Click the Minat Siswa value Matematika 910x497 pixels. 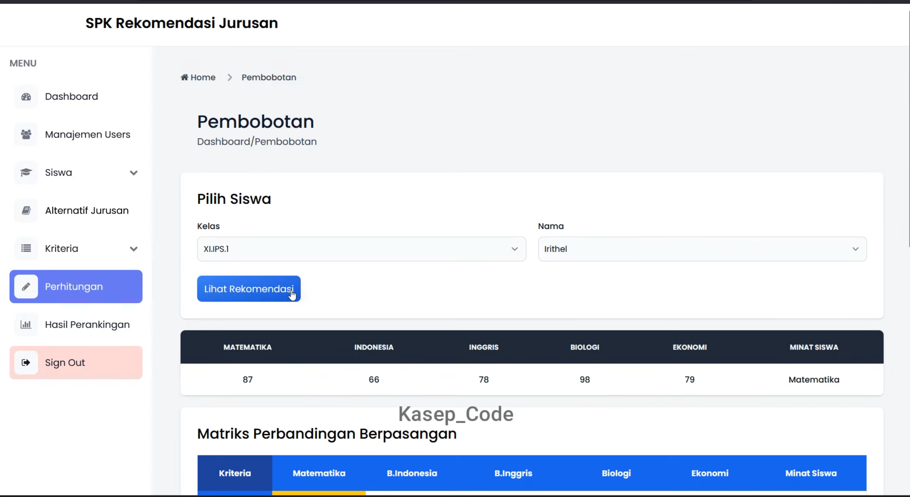point(814,380)
